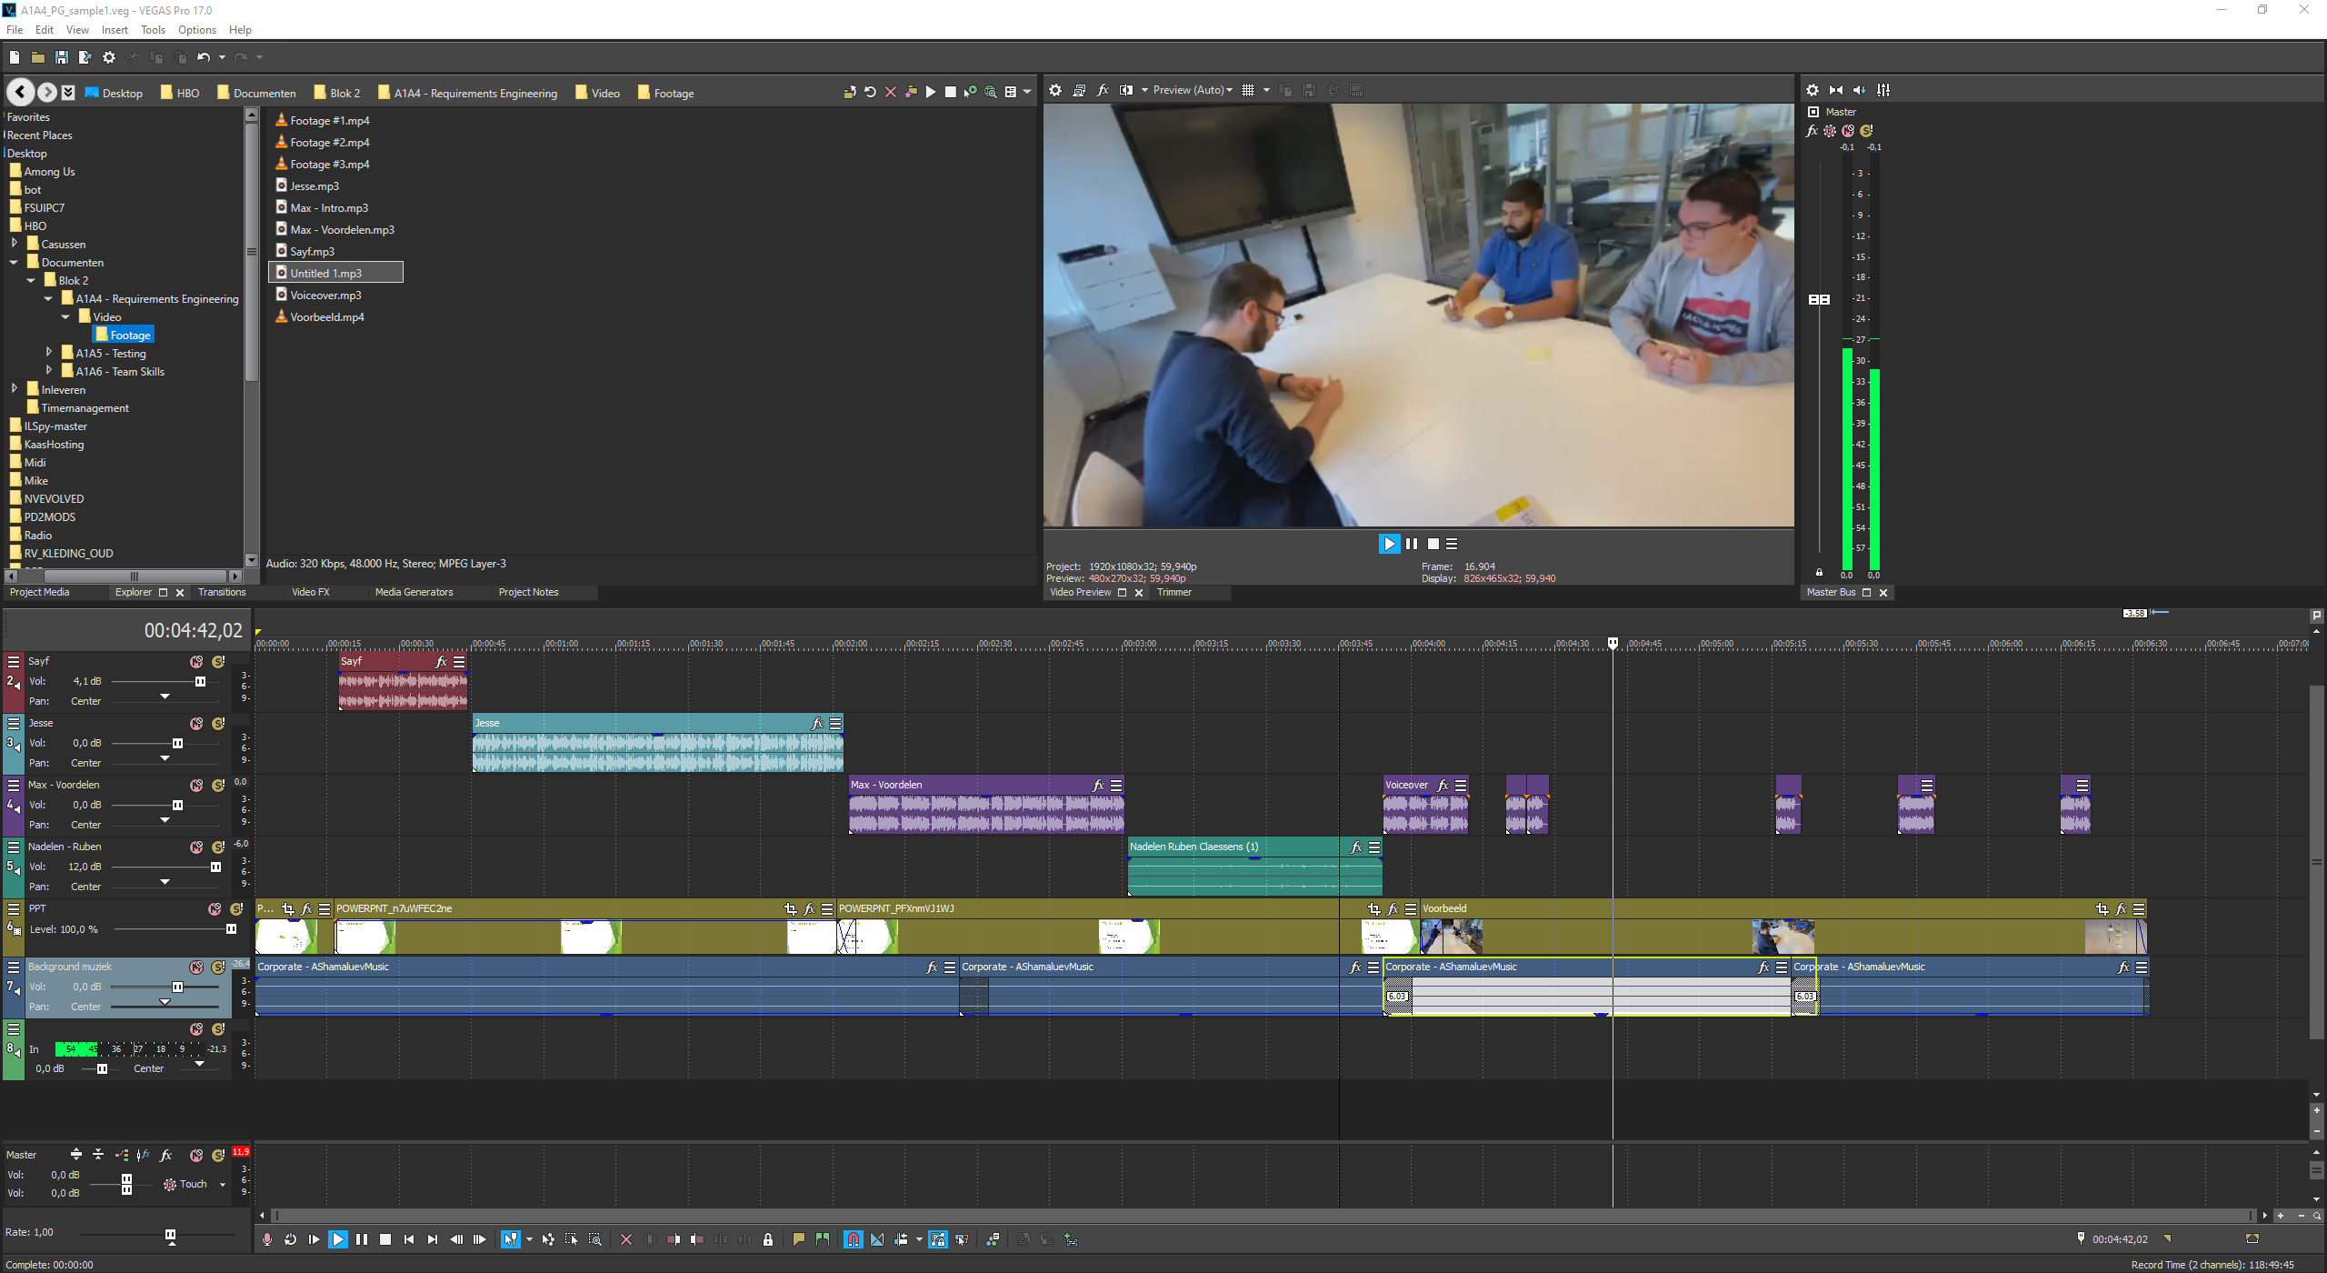The image size is (2327, 1273).
Task: Toggle Loop Playback in the transport bar
Action: click(290, 1239)
